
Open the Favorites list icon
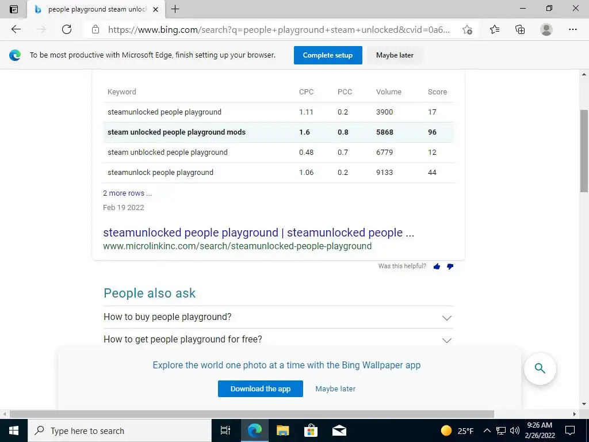point(495,29)
